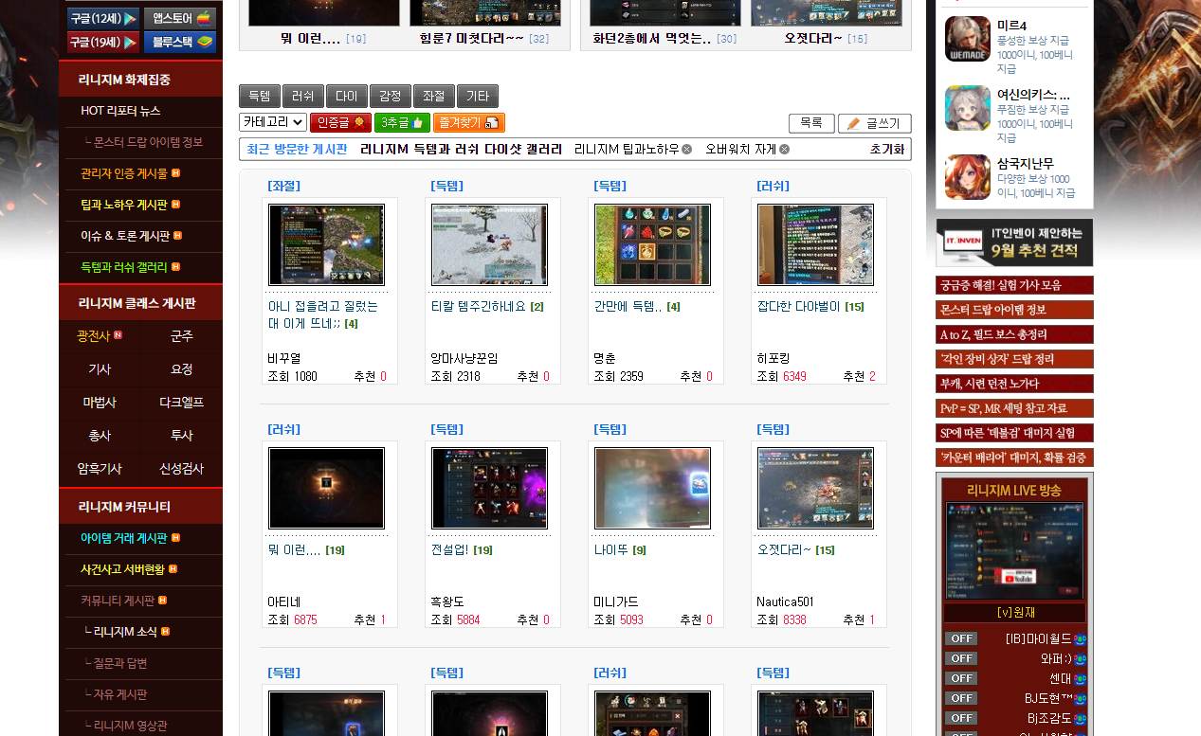Go to 군주 class board
1201x736 pixels.
click(182, 336)
